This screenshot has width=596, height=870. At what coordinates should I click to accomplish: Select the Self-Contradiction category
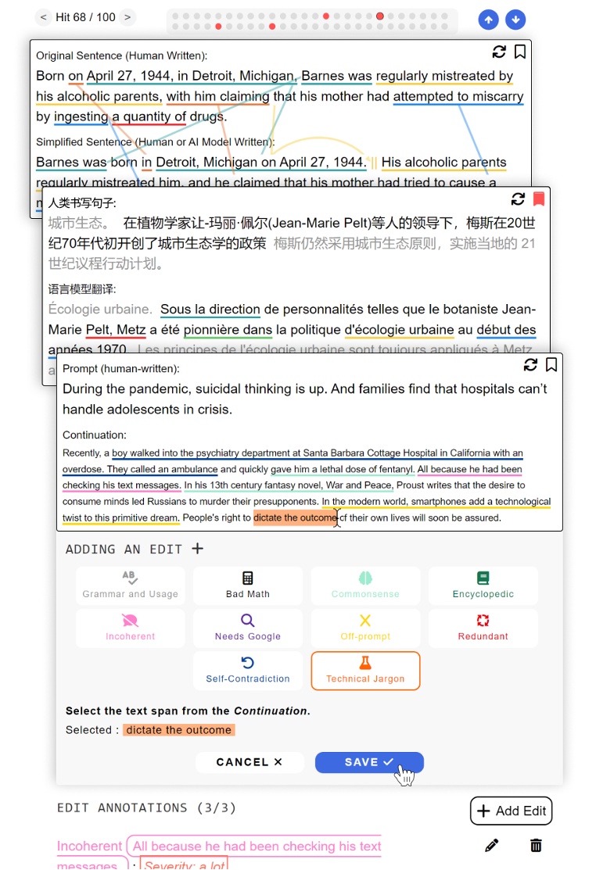(248, 670)
